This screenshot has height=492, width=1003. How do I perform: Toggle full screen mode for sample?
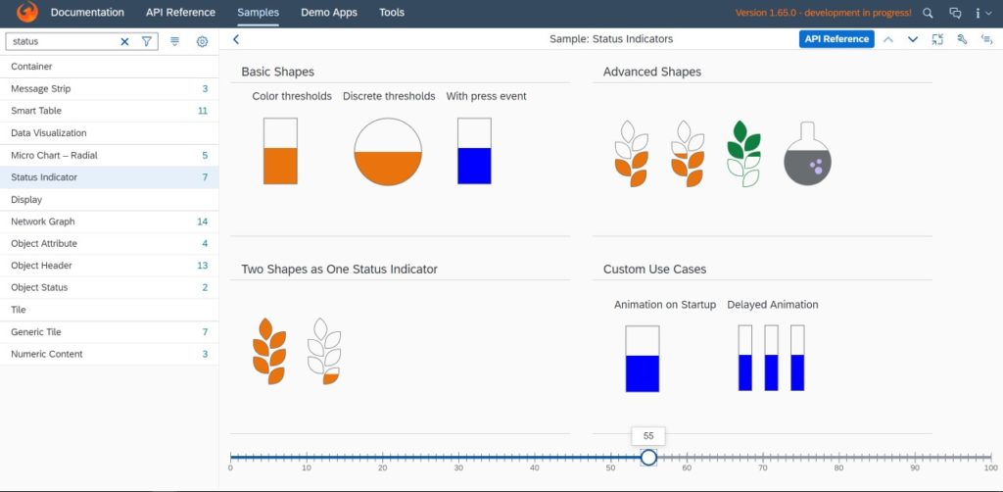937,39
